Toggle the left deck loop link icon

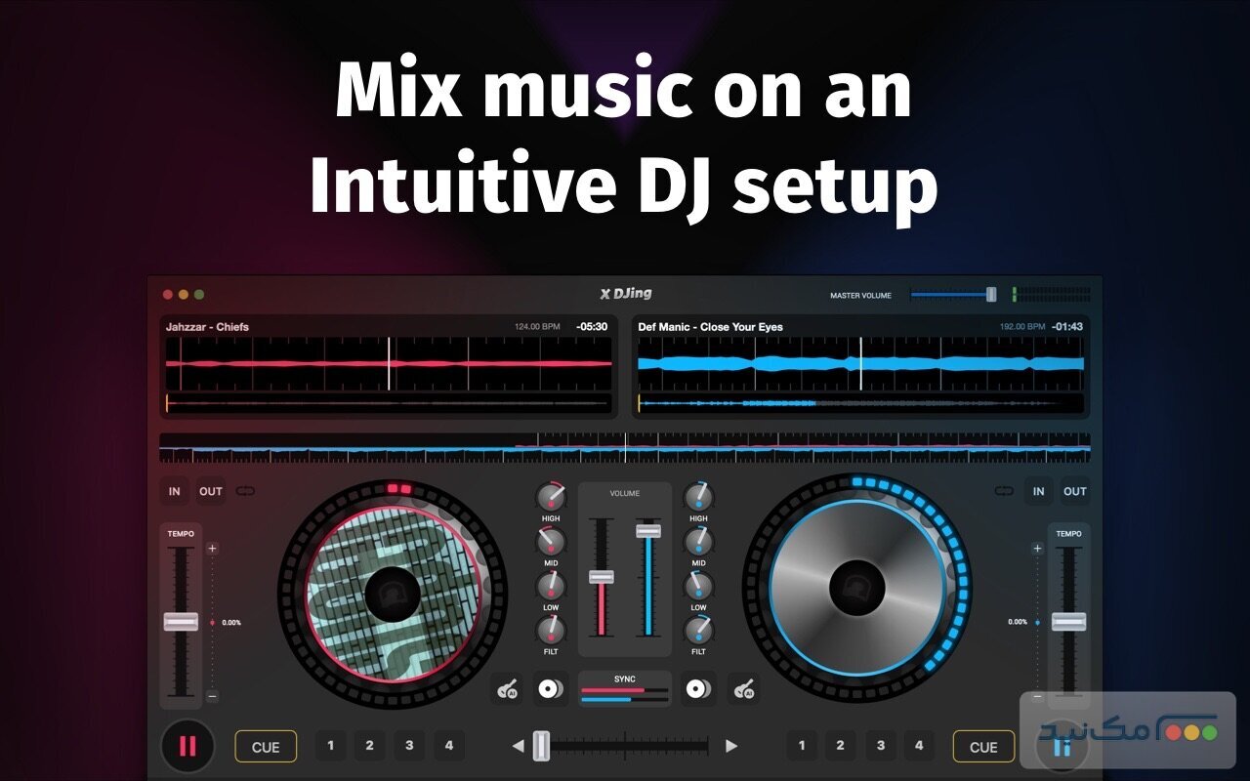click(x=247, y=491)
